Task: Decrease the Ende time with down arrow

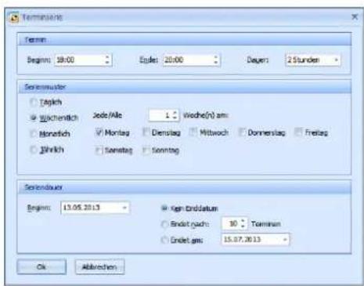Action: [216, 63]
